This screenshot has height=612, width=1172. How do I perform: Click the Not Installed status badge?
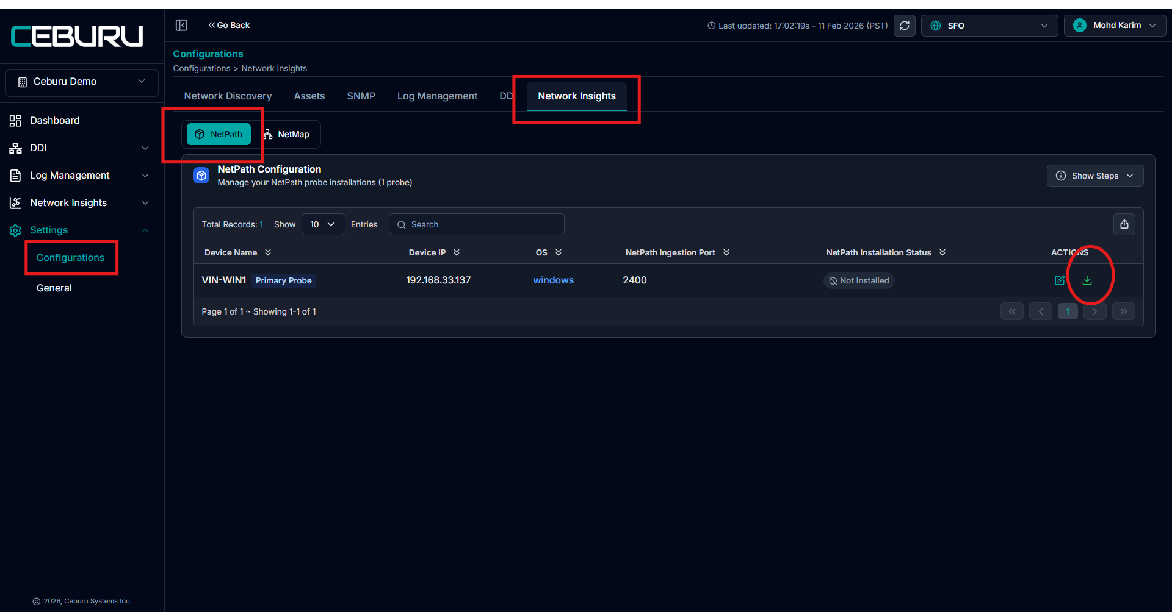pyautogui.click(x=859, y=280)
